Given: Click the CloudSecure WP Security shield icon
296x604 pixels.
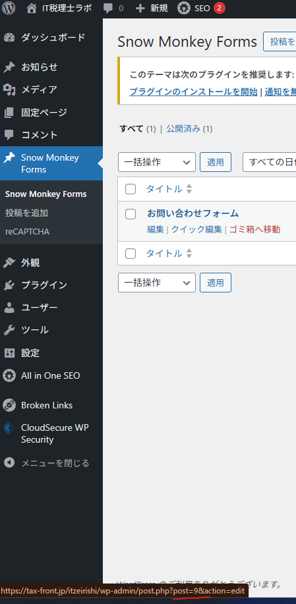Looking at the screenshot, I should (9, 428).
